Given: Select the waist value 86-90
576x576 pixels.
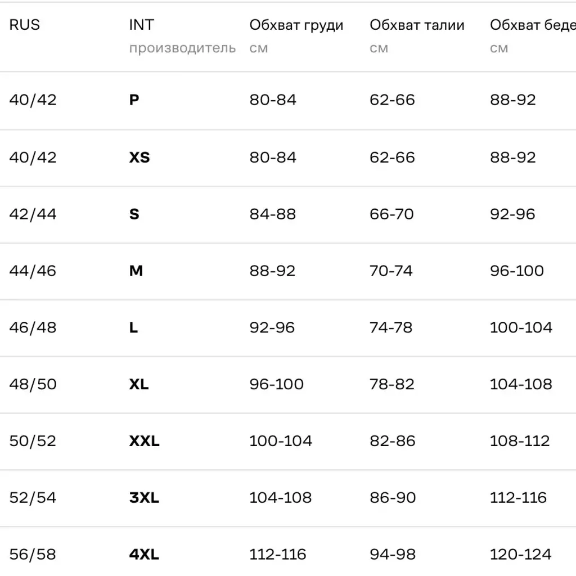Looking at the screenshot, I should (x=393, y=498).
